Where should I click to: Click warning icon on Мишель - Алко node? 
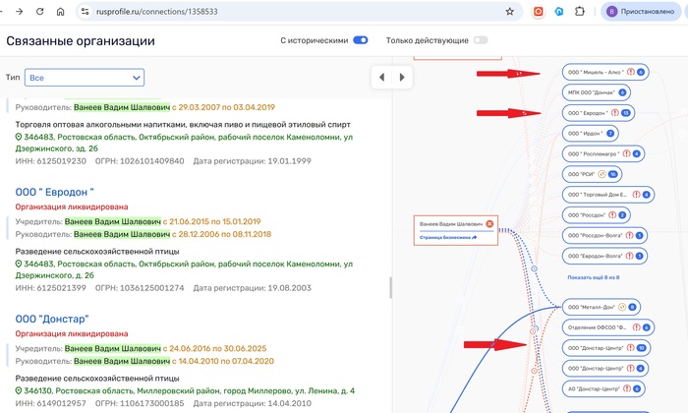pos(631,72)
